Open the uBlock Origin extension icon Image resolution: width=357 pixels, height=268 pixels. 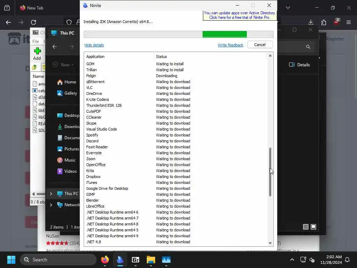tap(336, 22)
